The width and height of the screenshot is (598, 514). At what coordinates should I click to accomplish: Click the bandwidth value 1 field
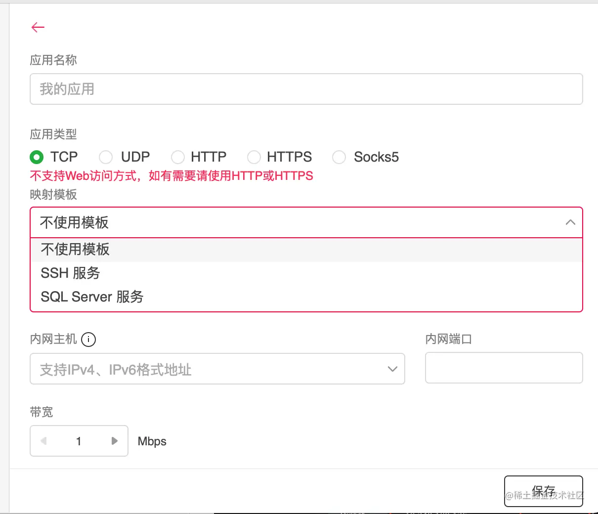pos(79,441)
